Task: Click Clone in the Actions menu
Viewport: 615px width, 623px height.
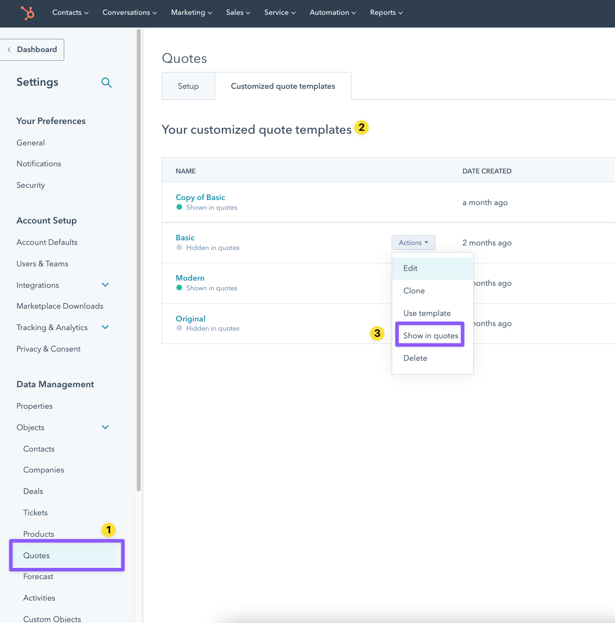Action: (x=414, y=291)
